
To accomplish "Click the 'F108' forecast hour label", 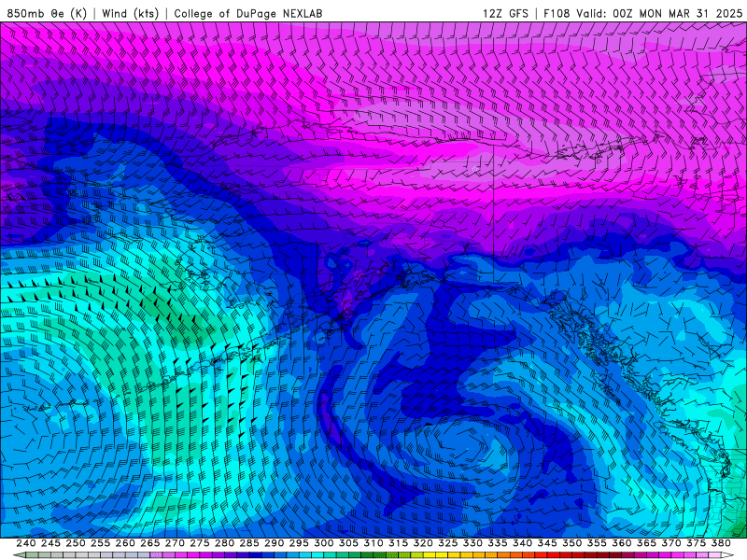I will pyautogui.click(x=557, y=13).
